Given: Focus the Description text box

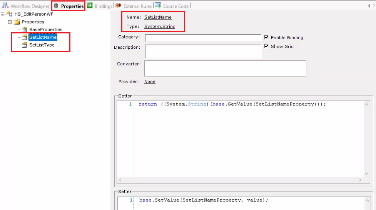Looking at the screenshot, I should (x=203, y=51).
